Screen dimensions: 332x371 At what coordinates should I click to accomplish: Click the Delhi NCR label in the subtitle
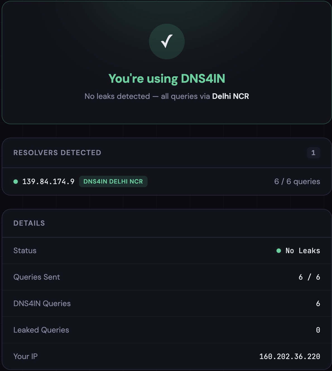click(x=230, y=96)
